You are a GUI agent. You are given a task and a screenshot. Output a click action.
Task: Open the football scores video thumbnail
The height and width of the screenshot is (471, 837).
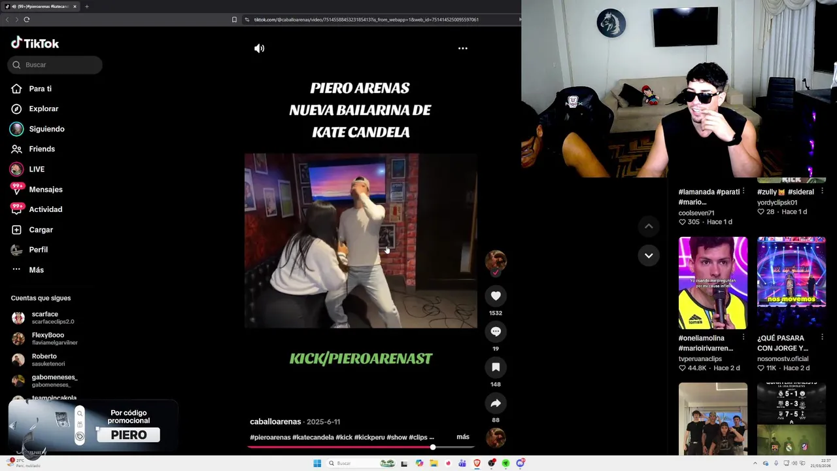coord(791,419)
